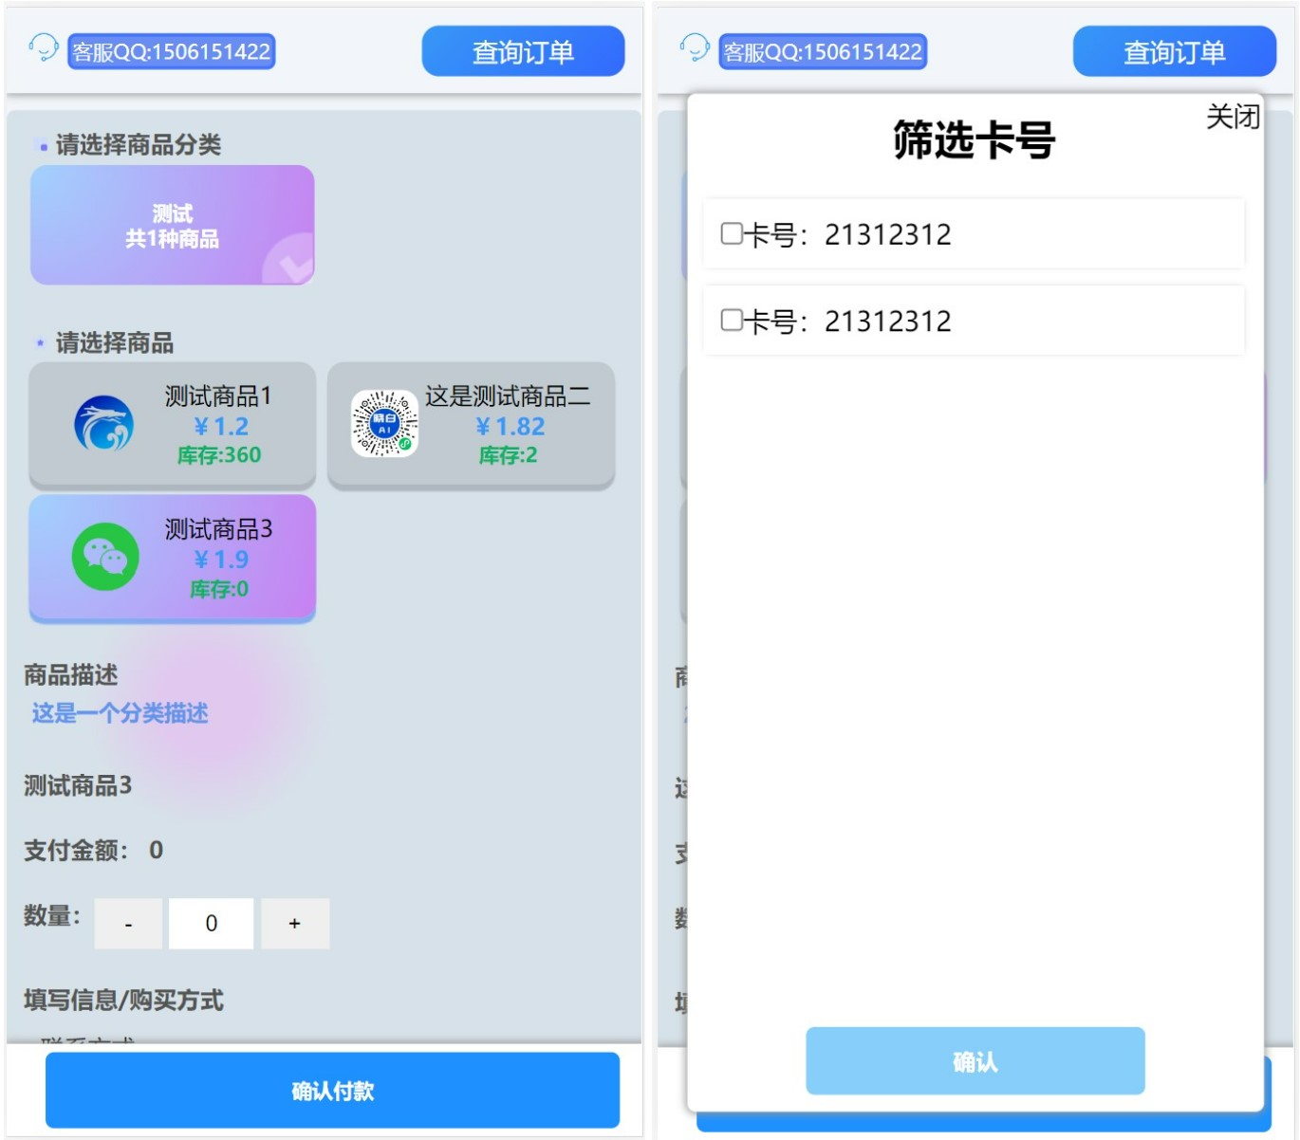Select the 测试 category with 共1种商品
Viewport: 1300px width, 1140px height.
(x=172, y=225)
